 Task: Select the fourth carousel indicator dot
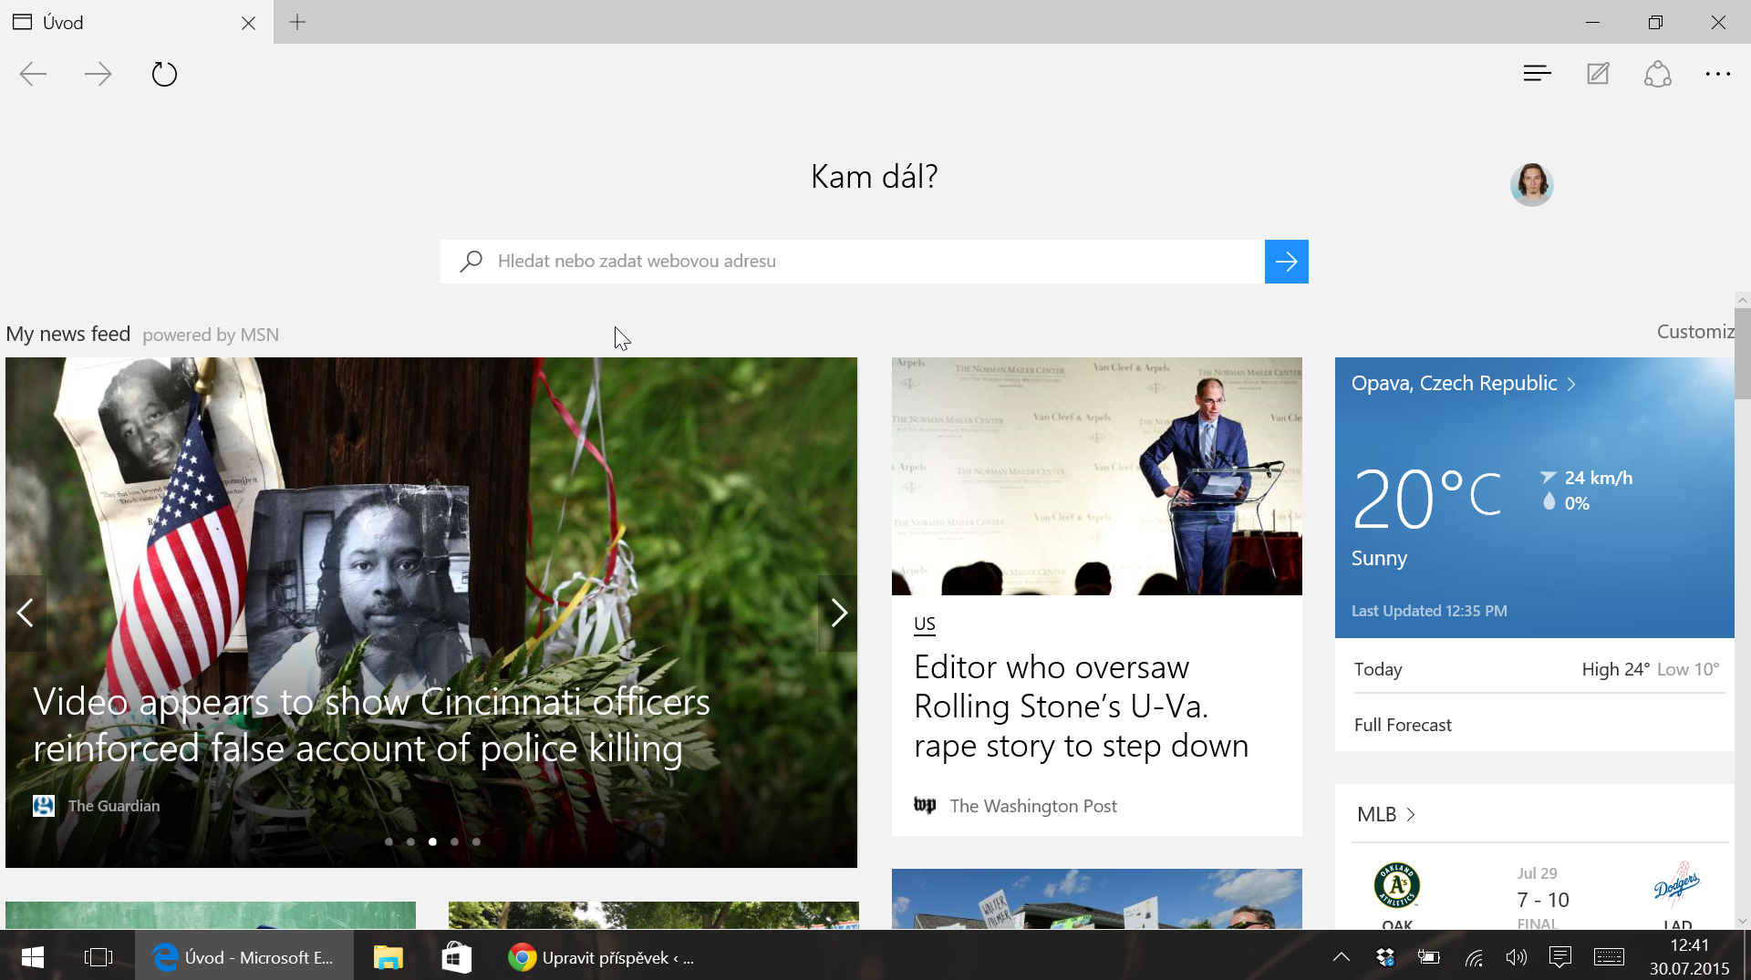[x=454, y=841]
